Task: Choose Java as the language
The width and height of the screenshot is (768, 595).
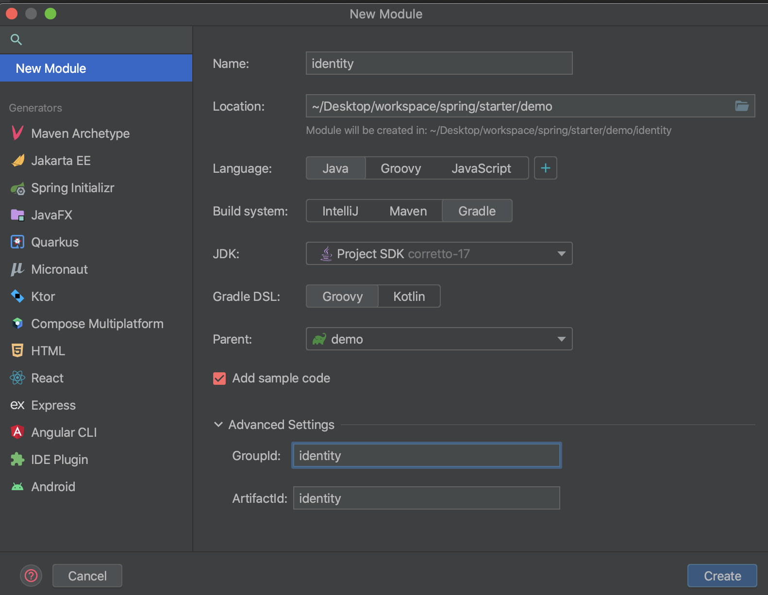Action: click(x=335, y=168)
